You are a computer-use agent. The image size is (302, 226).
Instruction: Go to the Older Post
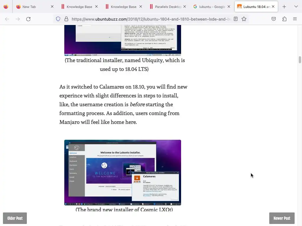(15, 218)
